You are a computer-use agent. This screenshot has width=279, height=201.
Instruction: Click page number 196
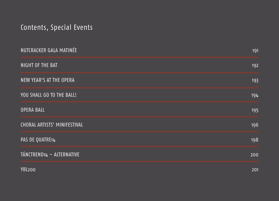(x=255, y=125)
